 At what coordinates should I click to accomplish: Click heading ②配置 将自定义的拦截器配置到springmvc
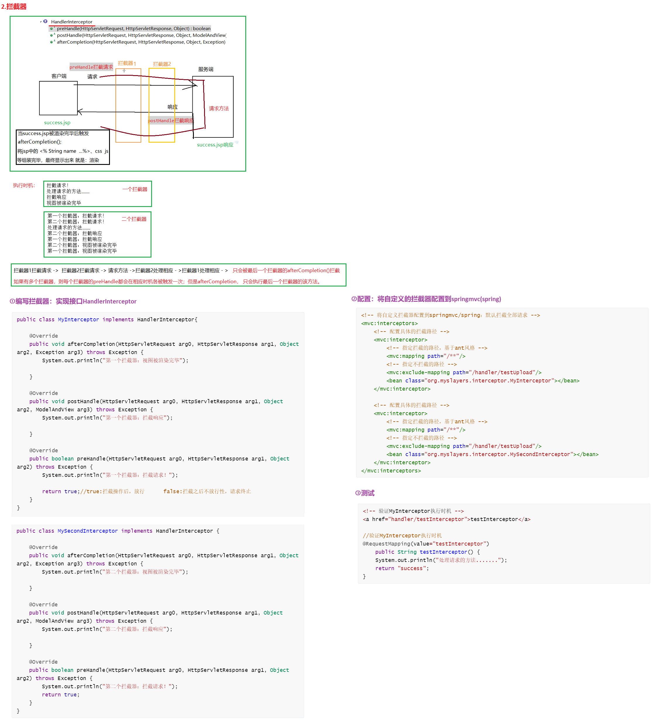point(426,299)
